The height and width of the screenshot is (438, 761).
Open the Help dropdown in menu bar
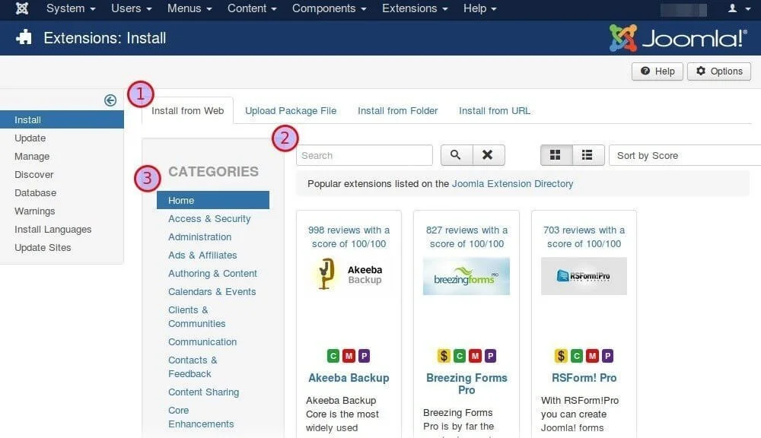tap(479, 8)
